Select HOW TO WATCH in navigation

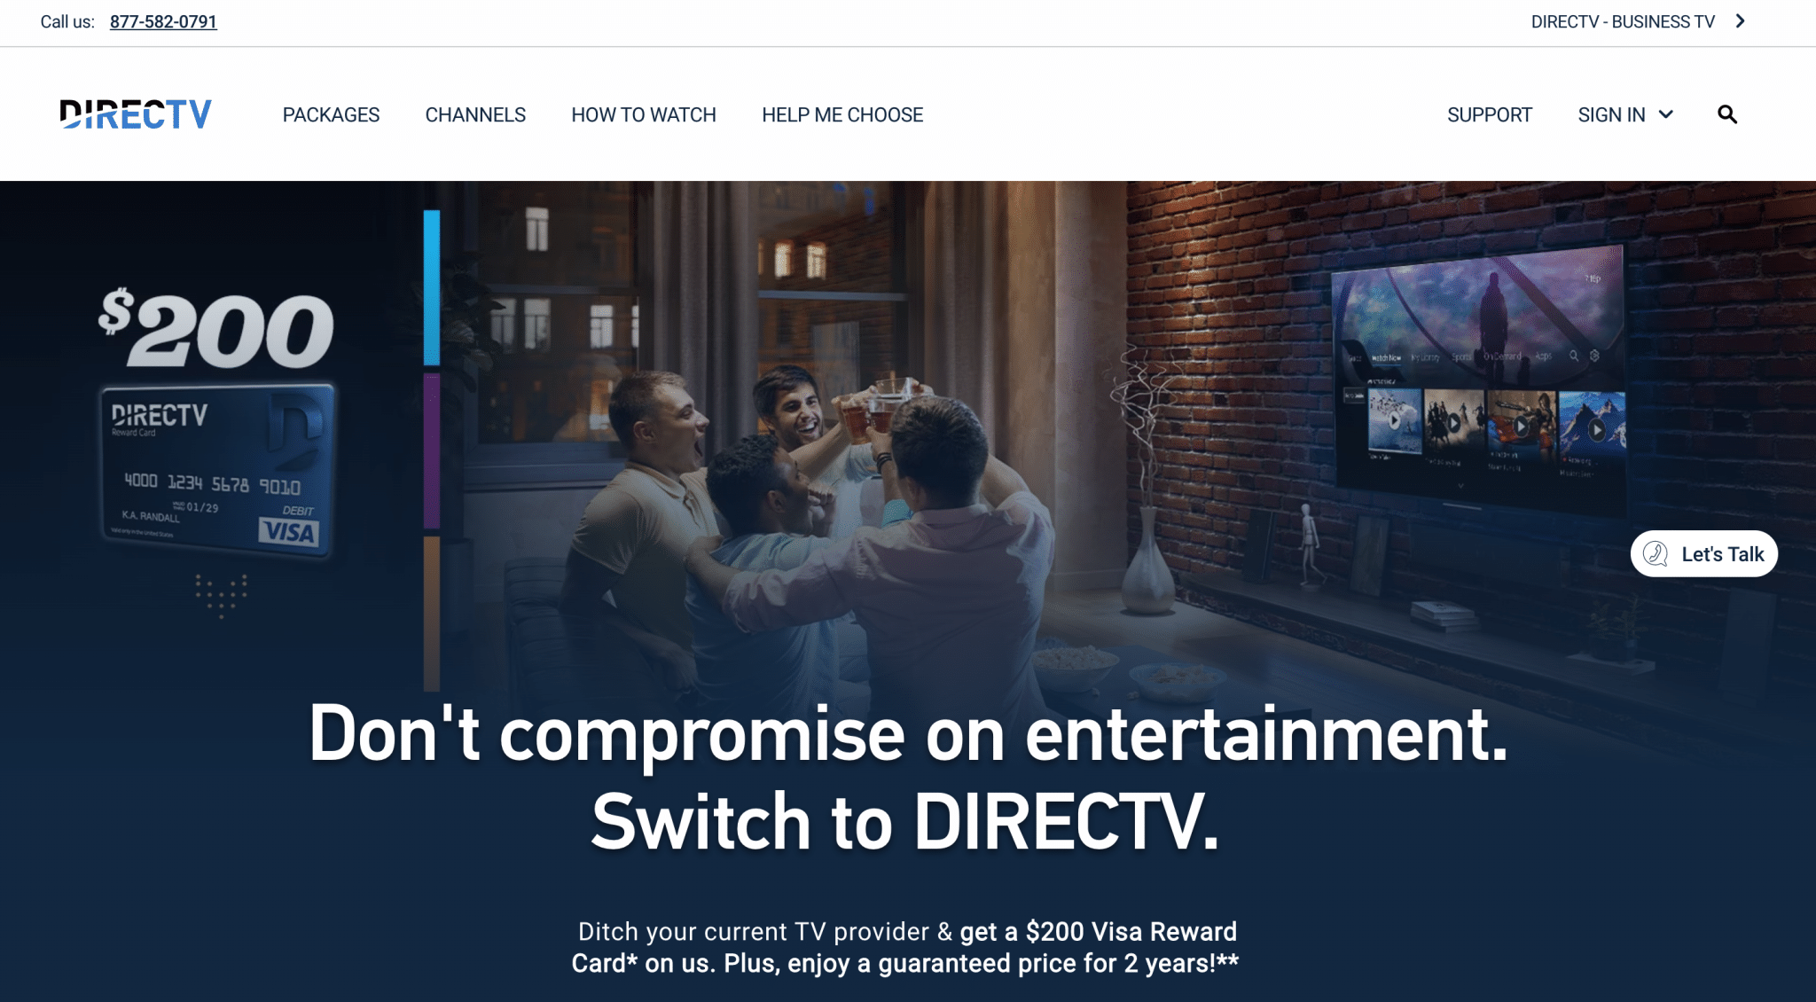[644, 114]
